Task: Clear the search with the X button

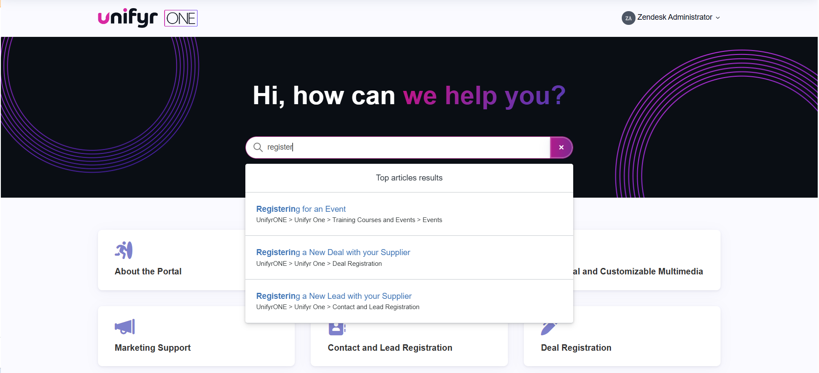Action: pos(561,147)
